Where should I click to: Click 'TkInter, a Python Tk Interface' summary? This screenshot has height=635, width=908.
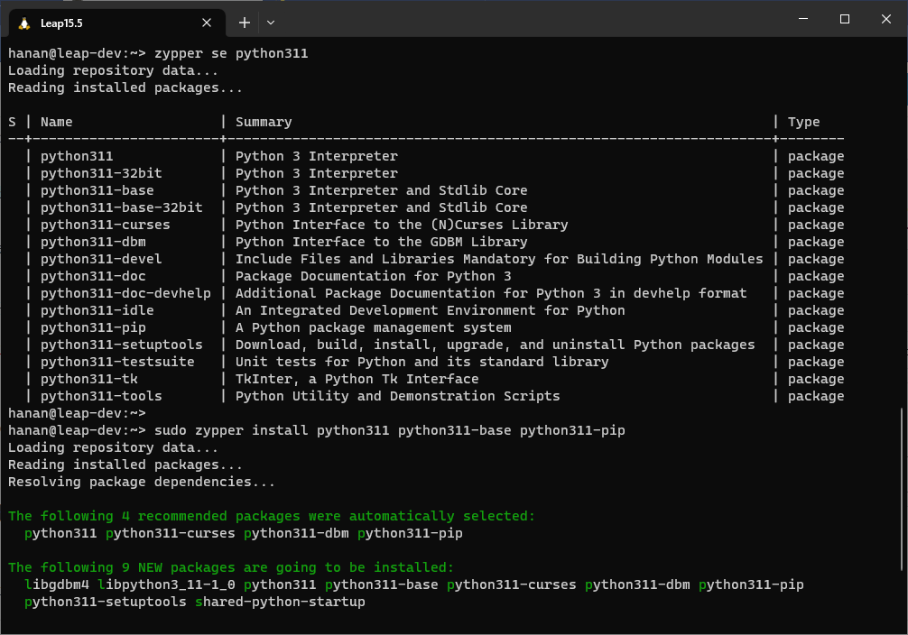357,379
